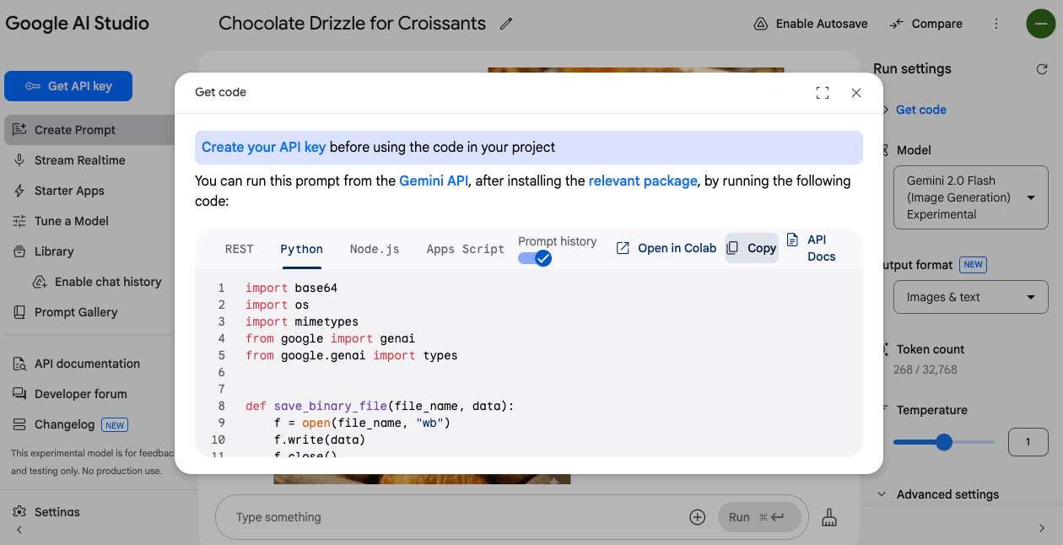Click the Temperature slider handle
Image resolution: width=1063 pixels, height=545 pixels.
point(944,442)
